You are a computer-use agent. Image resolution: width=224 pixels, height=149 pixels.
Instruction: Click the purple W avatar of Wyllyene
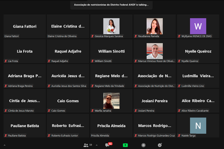198,26
